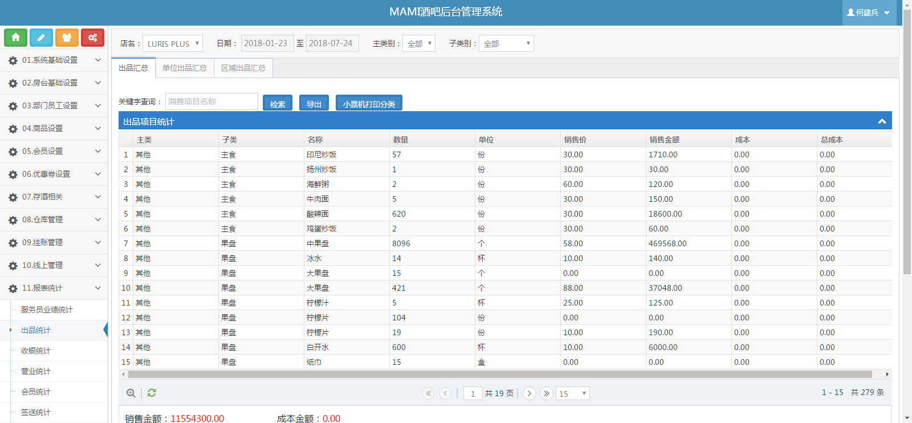Click the 导出 export button

point(313,103)
